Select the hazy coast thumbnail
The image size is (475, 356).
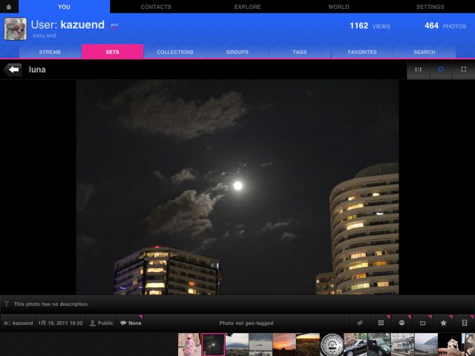click(426, 344)
